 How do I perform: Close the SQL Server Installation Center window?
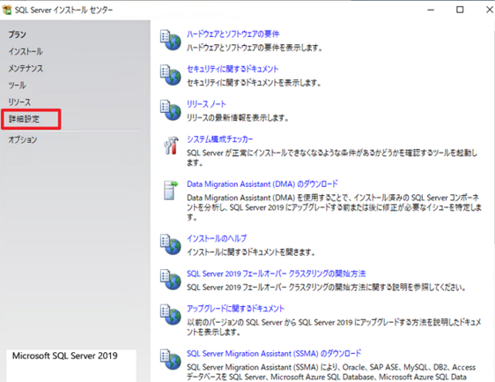coord(490,10)
